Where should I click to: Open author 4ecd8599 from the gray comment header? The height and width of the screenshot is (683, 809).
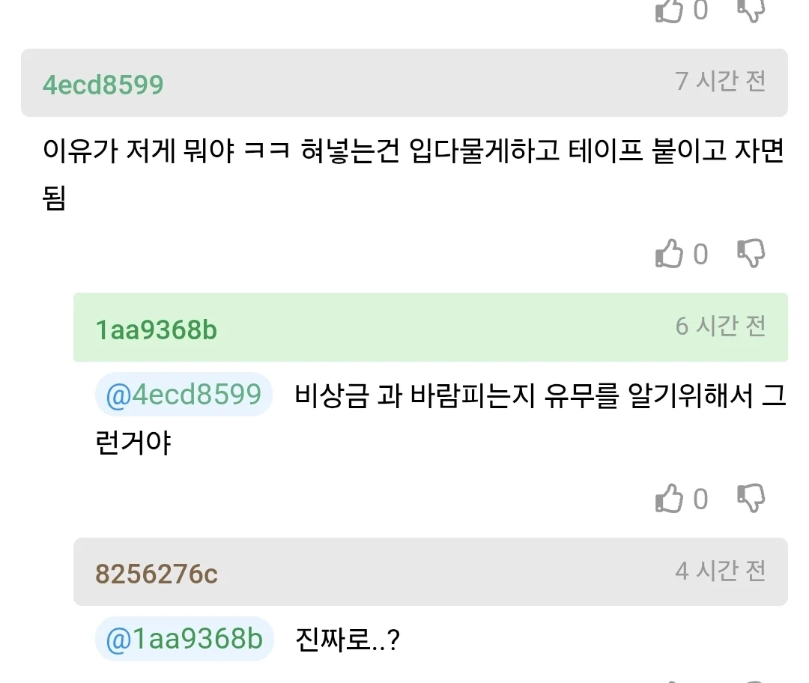[x=103, y=84]
